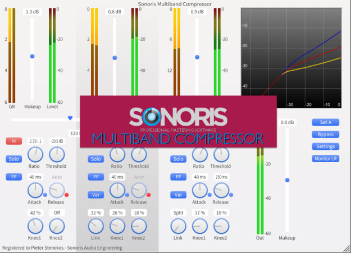Click the Knee1 knob below 26 %
351x253 pixels.
tap(117, 226)
